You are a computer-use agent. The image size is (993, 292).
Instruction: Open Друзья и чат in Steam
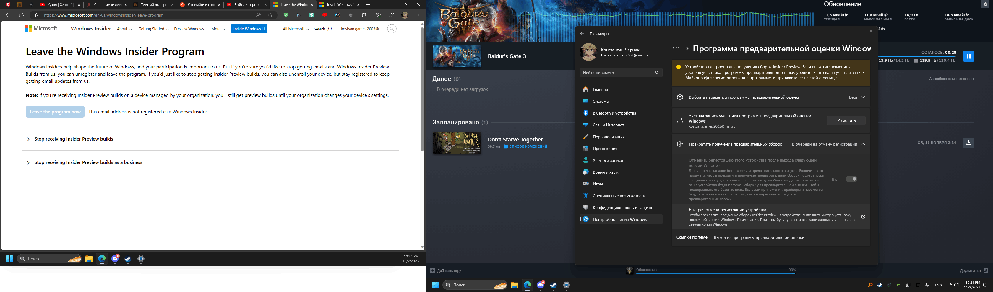[x=974, y=270]
